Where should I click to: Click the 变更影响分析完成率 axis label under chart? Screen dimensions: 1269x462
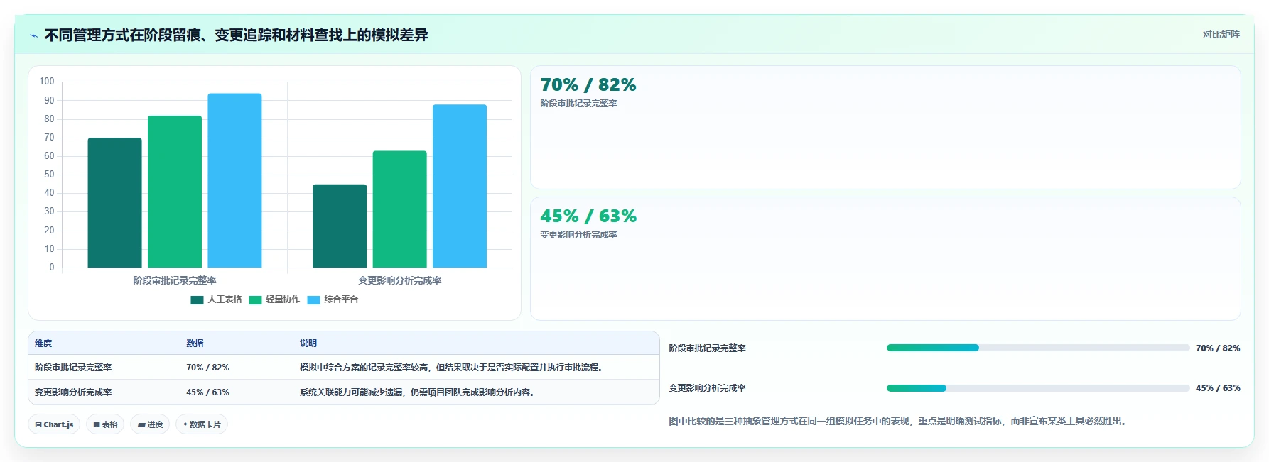point(400,280)
